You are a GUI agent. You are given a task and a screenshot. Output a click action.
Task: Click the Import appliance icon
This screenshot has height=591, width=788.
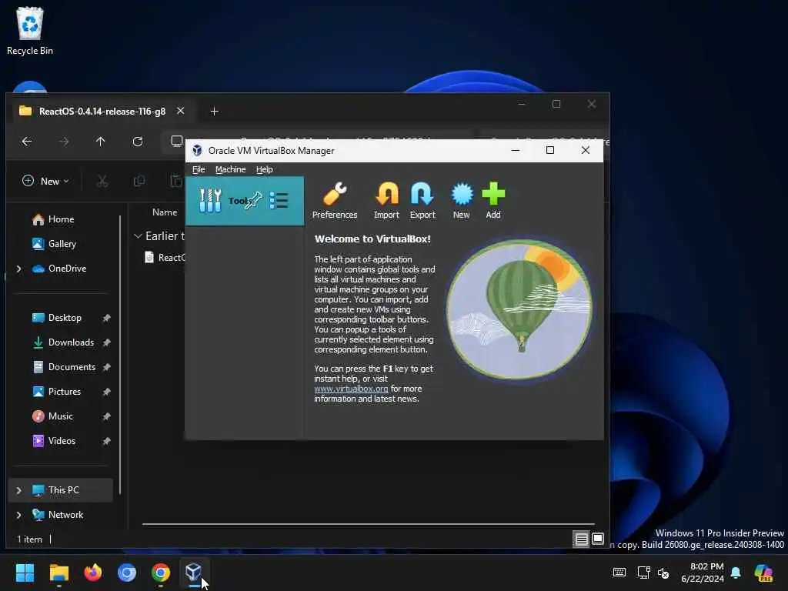(386, 201)
